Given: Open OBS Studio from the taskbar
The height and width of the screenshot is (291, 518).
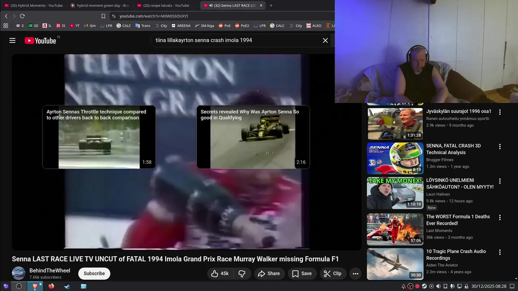Looking at the screenshot, I should (x=19, y=286).
